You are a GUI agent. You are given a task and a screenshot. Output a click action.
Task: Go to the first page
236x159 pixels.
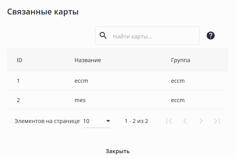coord(169,121)
